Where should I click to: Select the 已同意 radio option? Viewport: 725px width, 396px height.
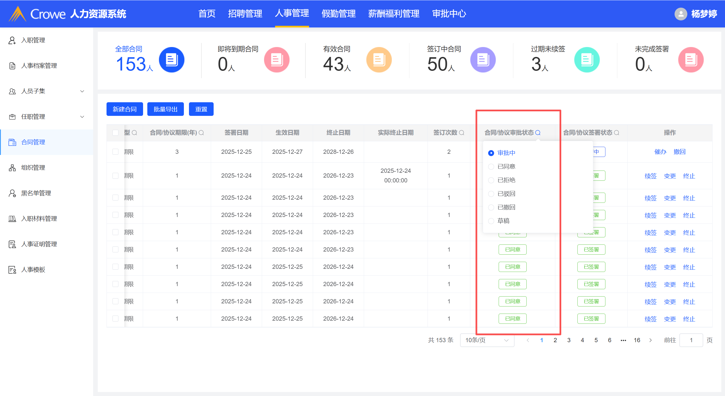pos(491,167)
